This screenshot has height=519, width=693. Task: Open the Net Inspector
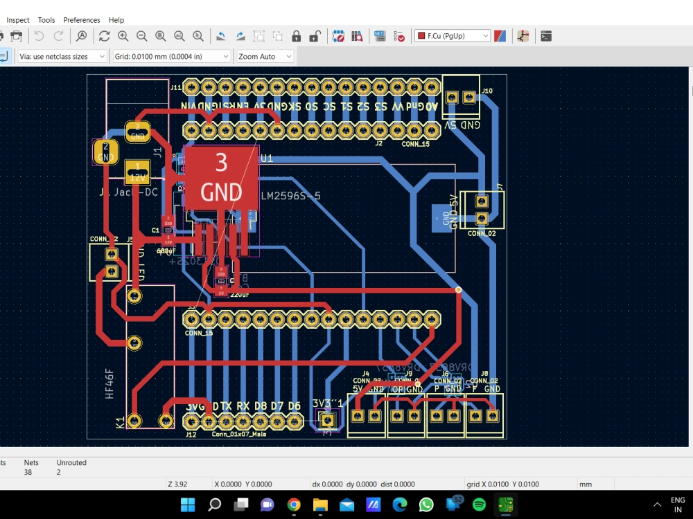point(380,35)
